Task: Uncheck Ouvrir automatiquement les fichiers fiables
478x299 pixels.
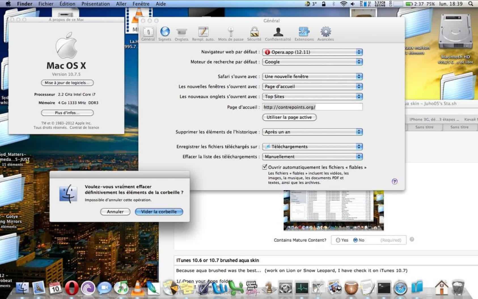Action: coord(265,167)
